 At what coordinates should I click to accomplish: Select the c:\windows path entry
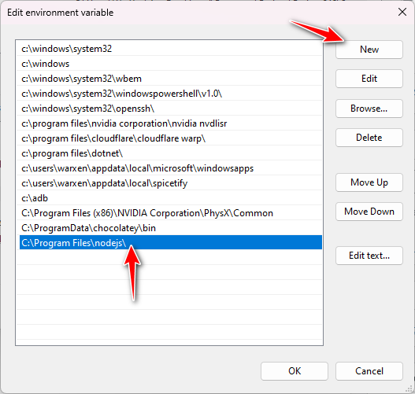click(x=171, y=64)
